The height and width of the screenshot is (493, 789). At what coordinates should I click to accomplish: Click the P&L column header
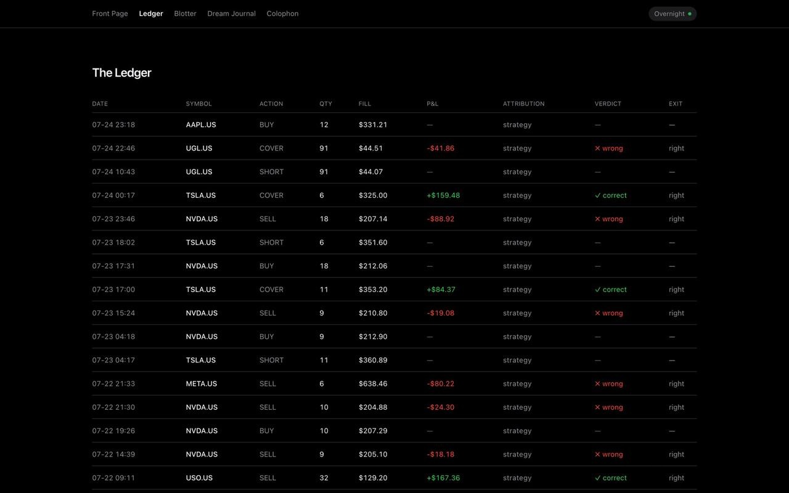(x=433, y=104)
